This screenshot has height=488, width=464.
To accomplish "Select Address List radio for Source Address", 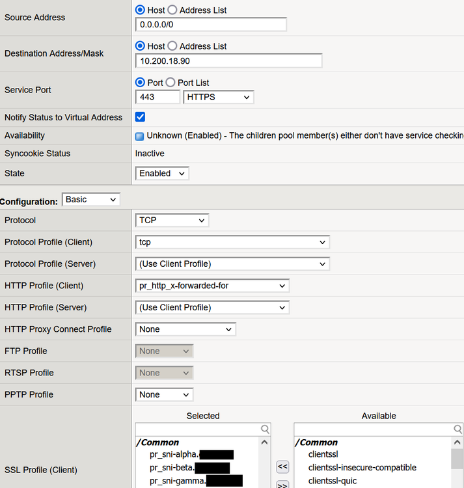I will point(172,10).
